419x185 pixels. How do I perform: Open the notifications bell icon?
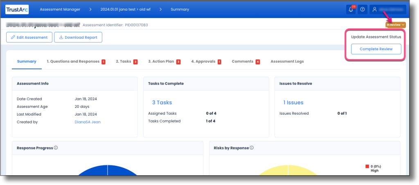[x=351, y=9]
